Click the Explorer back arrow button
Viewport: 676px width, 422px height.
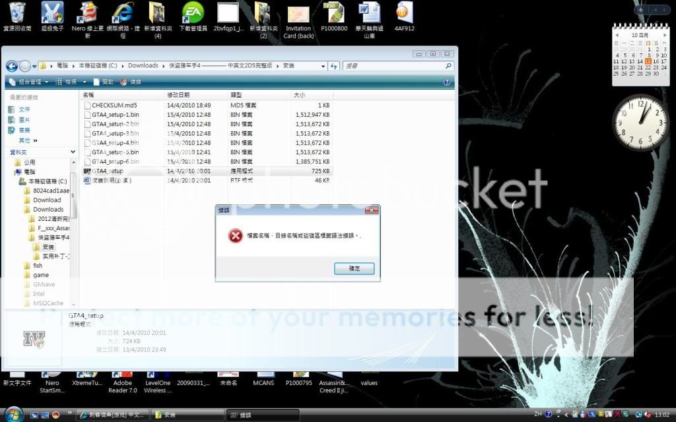11,66
